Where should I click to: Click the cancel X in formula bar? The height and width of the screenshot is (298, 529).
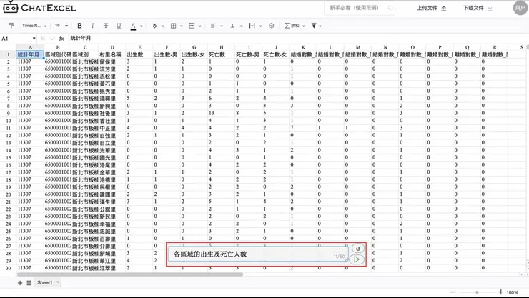[x=42, y=39]
